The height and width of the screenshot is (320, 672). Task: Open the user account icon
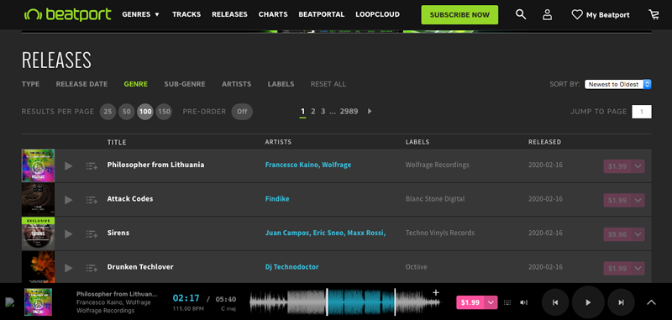click(x=547, y=14)
